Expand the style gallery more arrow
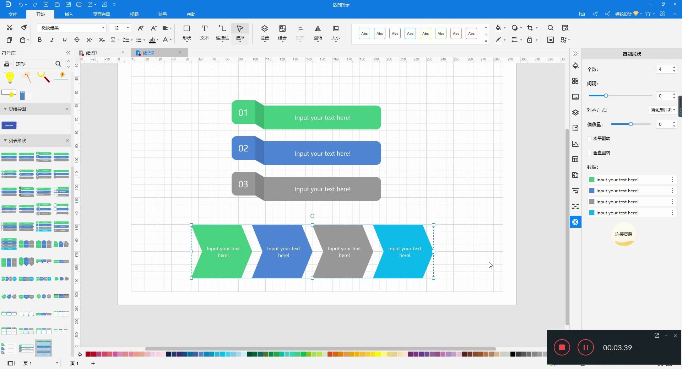The width and height of the screenshot is (682, 369). point(486,41)
